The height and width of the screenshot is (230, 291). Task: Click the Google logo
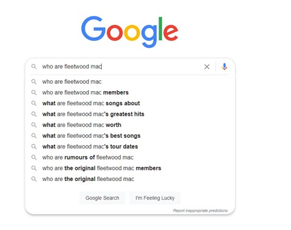[x=130, y=32]
